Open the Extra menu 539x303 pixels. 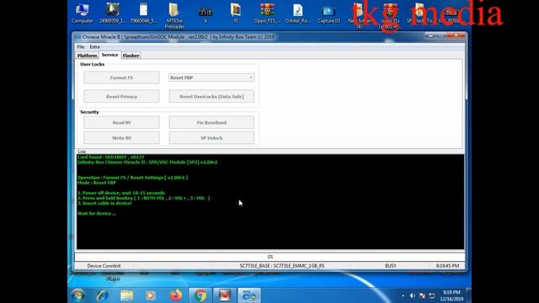point(94,47)
